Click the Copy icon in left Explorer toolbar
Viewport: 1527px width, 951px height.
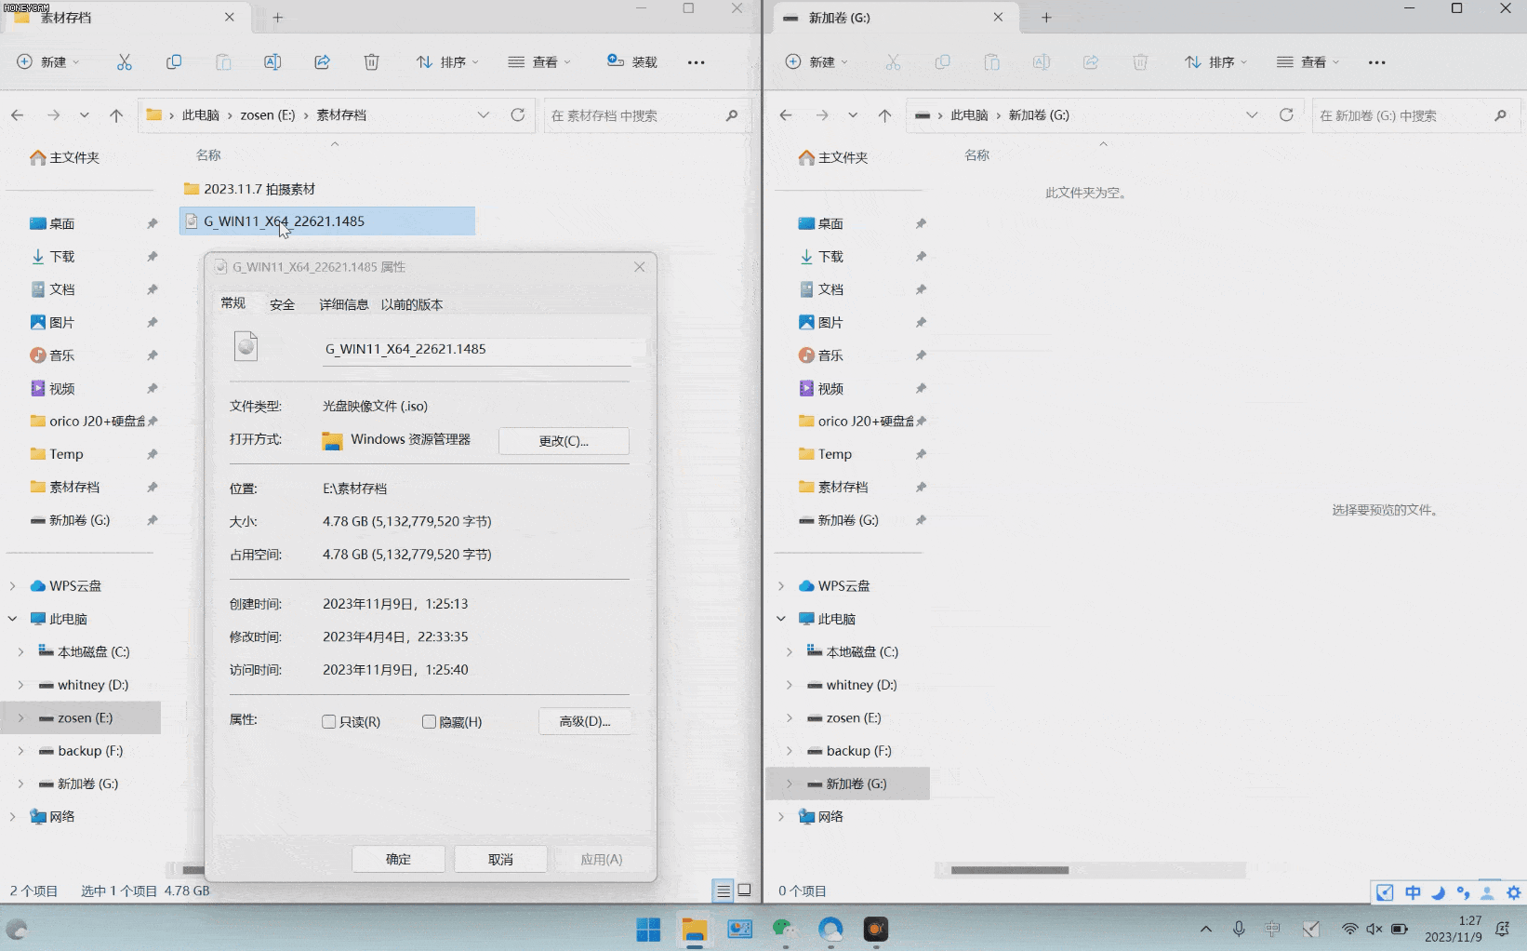(174, 62)
